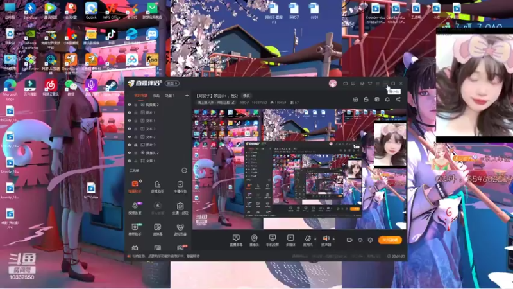Open GeForce Experience desktop icon

click(x=30, y=39)
